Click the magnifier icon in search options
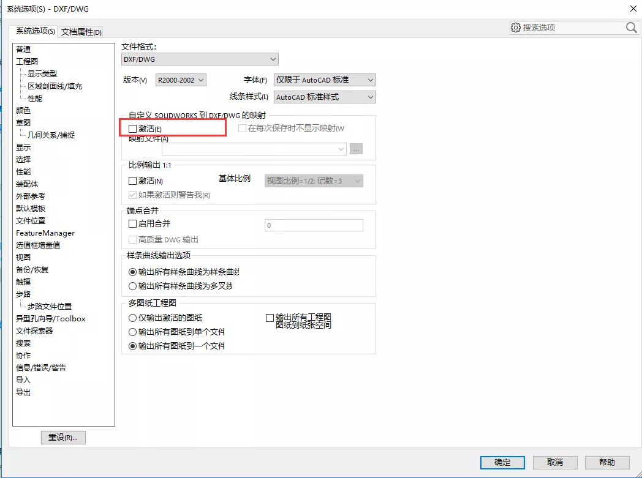The width and height of the screenshot is (642, 478). point(630,28)
